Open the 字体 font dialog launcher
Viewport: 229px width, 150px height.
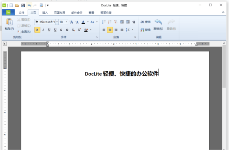tap(97, 37)
